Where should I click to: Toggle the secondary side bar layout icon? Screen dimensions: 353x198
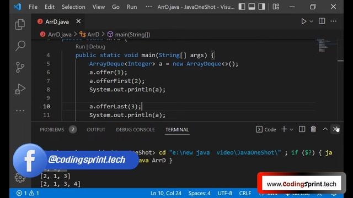(x=261, y=7)
